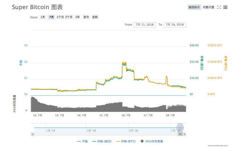Click navigator at 5月 '18
This screenshot has width=237, height=147.
[134, 130]
